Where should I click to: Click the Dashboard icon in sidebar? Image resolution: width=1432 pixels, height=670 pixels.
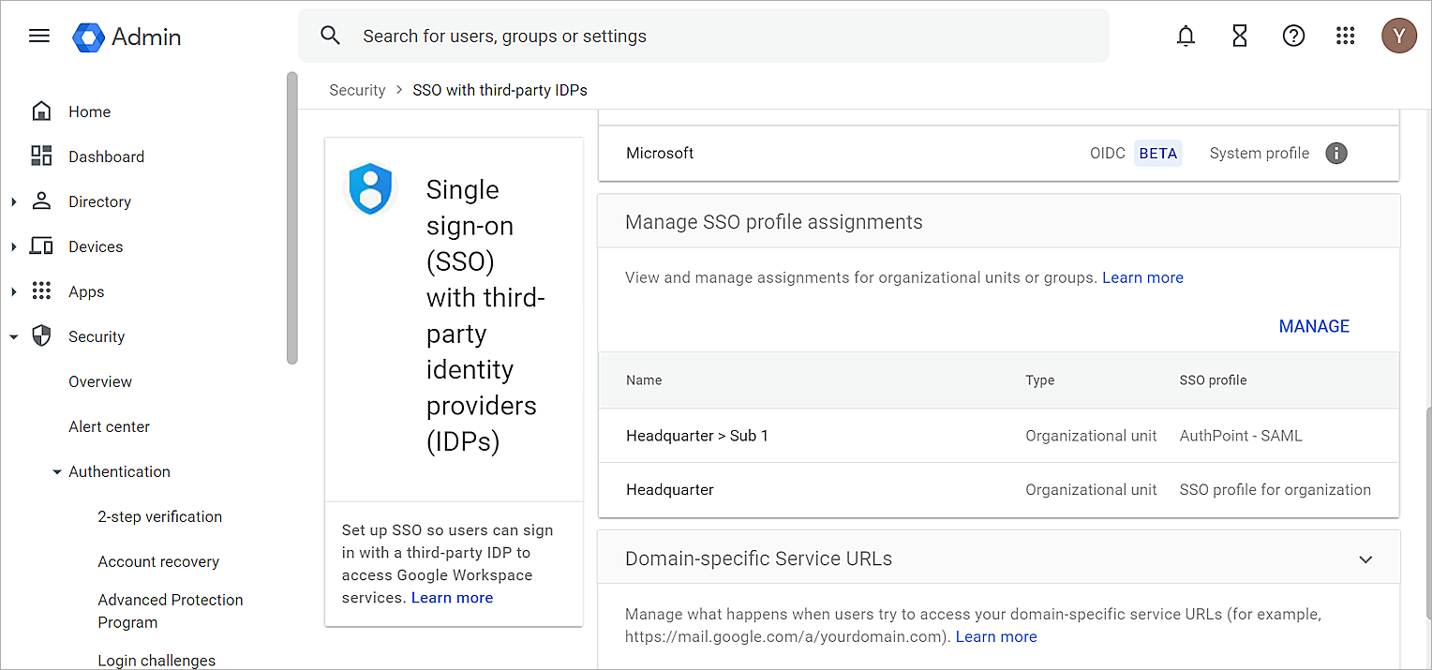pos(41,156)
